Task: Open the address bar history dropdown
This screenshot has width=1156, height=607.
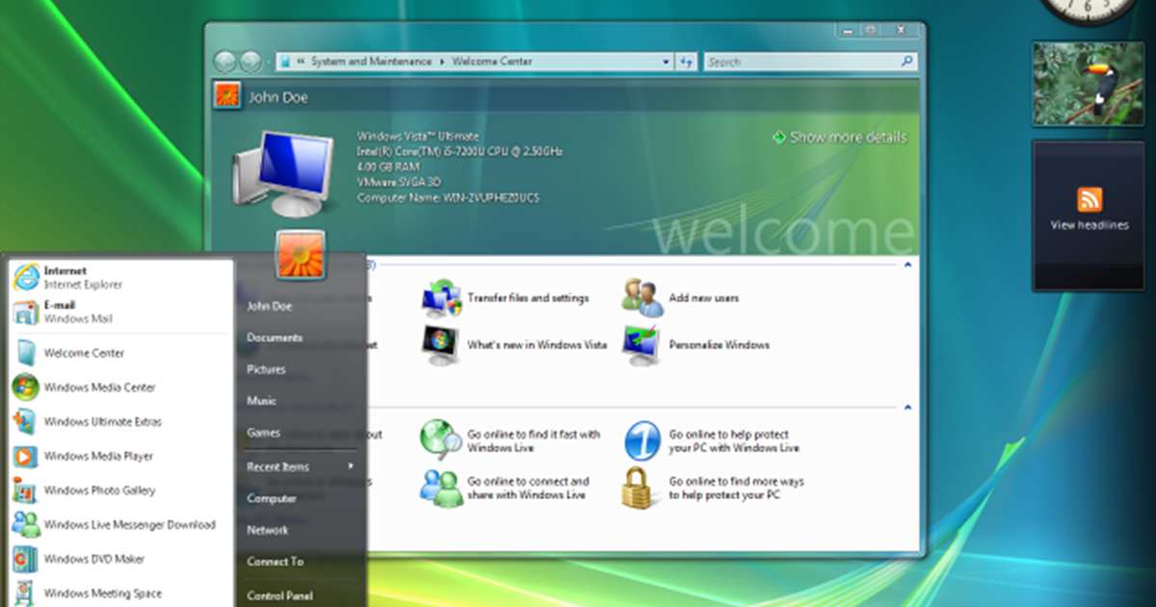Action: 666,62
